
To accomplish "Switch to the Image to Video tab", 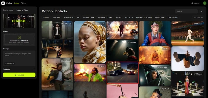I will [22, 10].
